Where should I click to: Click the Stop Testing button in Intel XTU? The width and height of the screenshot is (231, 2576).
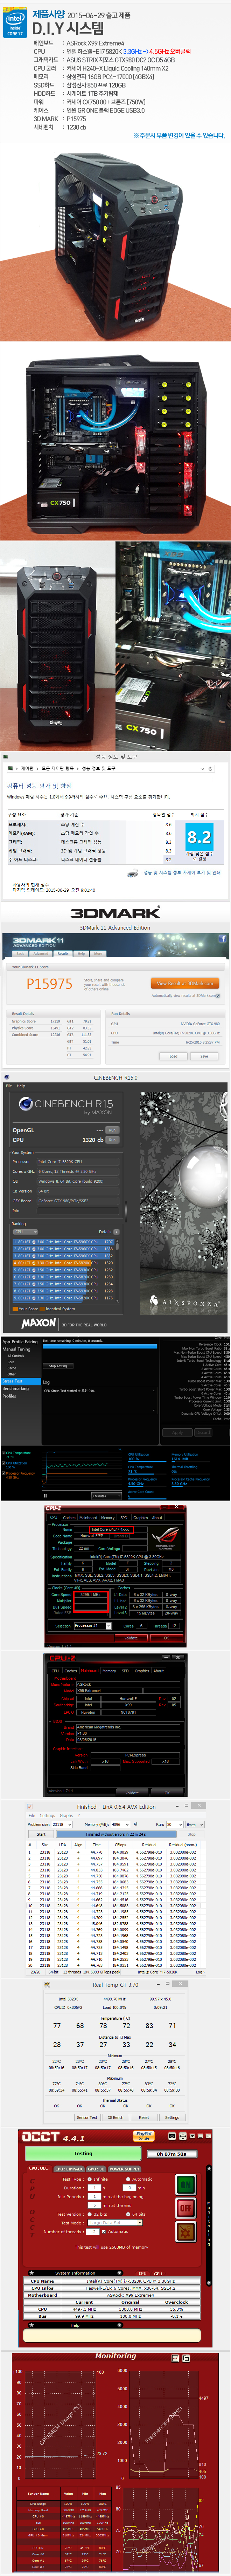58,1366
